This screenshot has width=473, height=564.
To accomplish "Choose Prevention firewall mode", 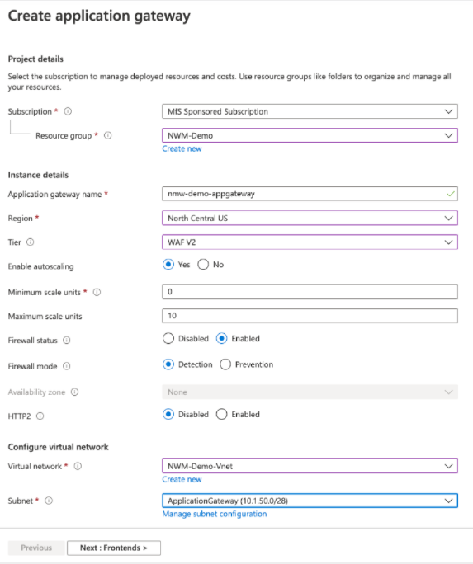I will [225, 364].
